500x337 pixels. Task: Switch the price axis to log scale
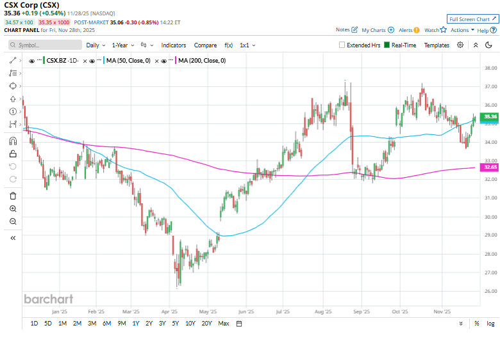490,324
